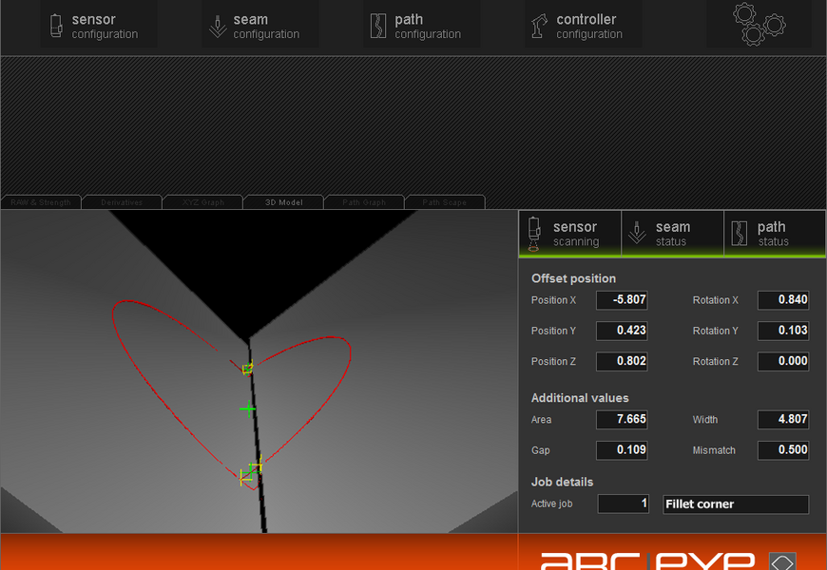Click the Rotation Y value field

(x=783, y=331)
